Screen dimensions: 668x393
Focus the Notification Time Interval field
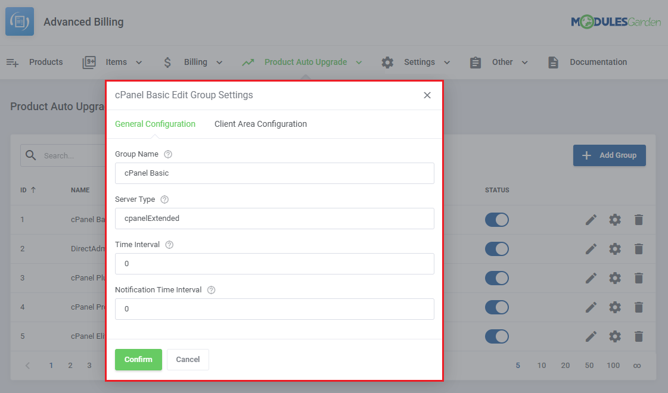coord(274,308)
